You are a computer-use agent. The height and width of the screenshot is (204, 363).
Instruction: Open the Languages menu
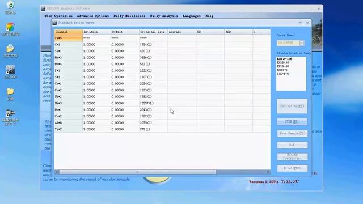192,16
